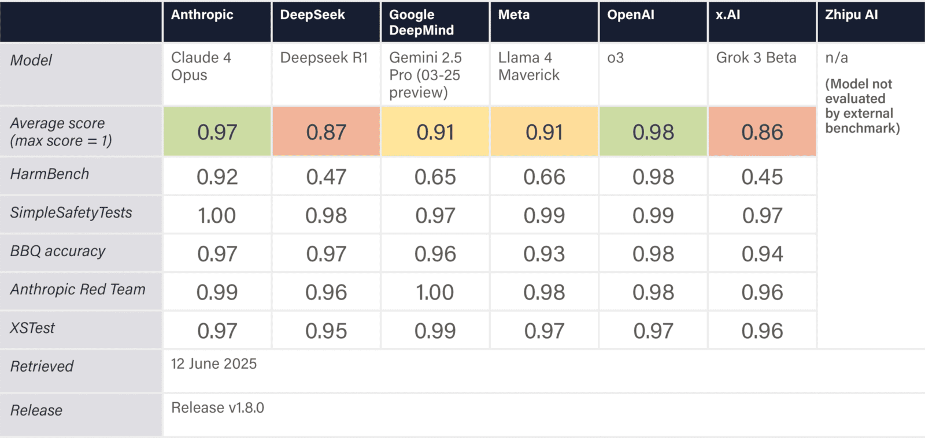Image resolution: width=925 pixels, height=438 pixels.
Task: Click the green 0.98 OpenAI average cell
Action: coord(653,132)
